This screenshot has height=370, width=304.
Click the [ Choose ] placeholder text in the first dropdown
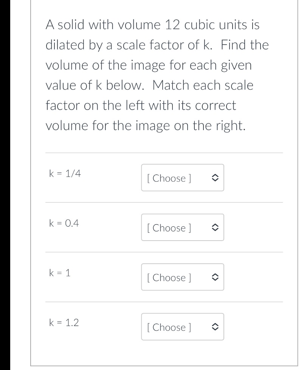point(169,178)
